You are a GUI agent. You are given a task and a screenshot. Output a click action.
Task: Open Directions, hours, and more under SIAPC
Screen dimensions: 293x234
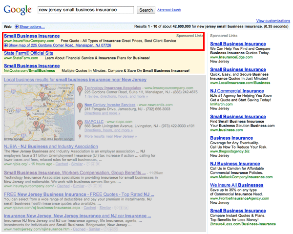click(108, 130)
